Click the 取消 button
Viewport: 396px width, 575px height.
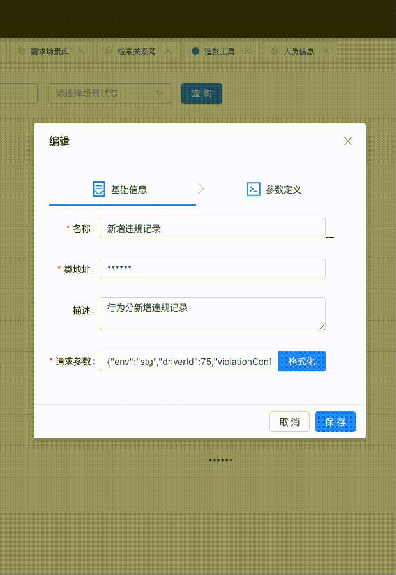pyautogui.click(x=289, y=422)
